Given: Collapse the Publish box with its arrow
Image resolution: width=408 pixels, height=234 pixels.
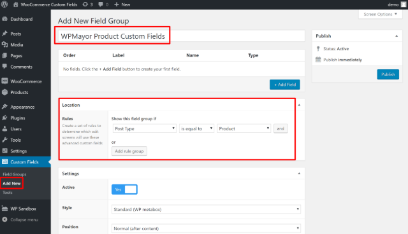Looking at the screenshot, I should tap(397, 36).
